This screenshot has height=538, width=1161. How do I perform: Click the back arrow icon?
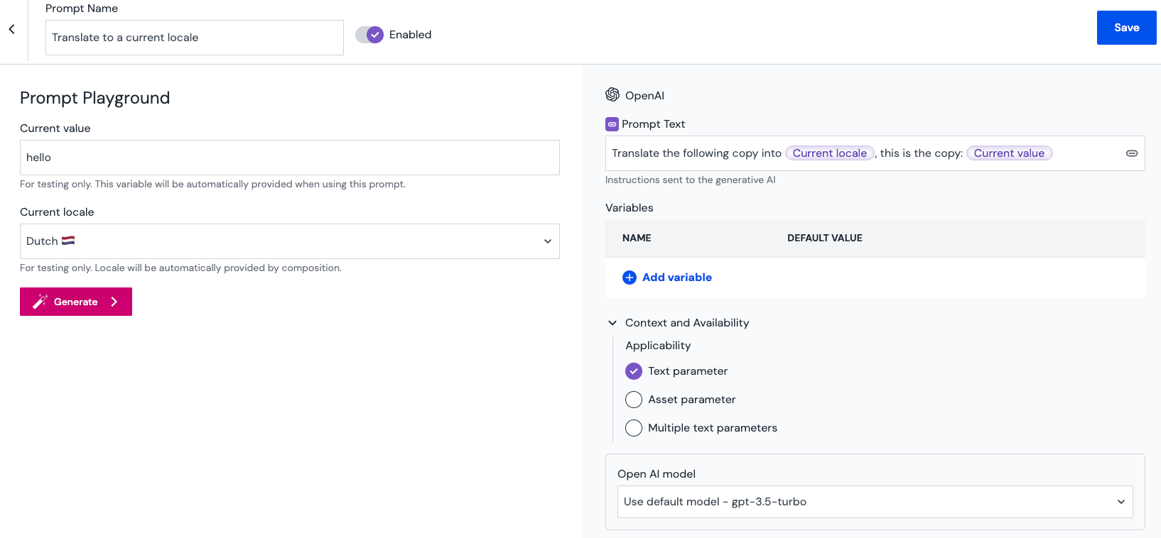click(12, 29)
